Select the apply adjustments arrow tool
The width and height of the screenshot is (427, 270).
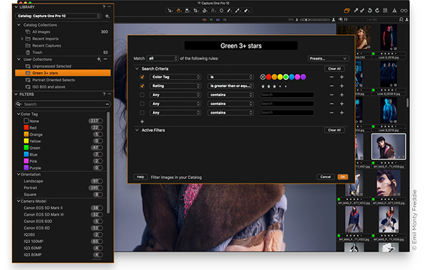pos(246,11)
